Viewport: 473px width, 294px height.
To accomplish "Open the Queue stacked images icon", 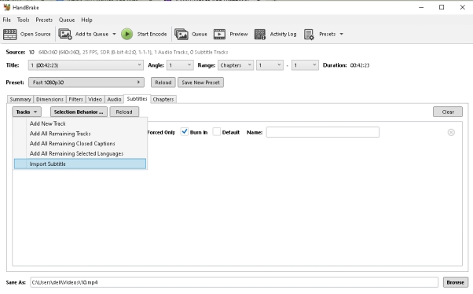I will click(x=181, y=34).
